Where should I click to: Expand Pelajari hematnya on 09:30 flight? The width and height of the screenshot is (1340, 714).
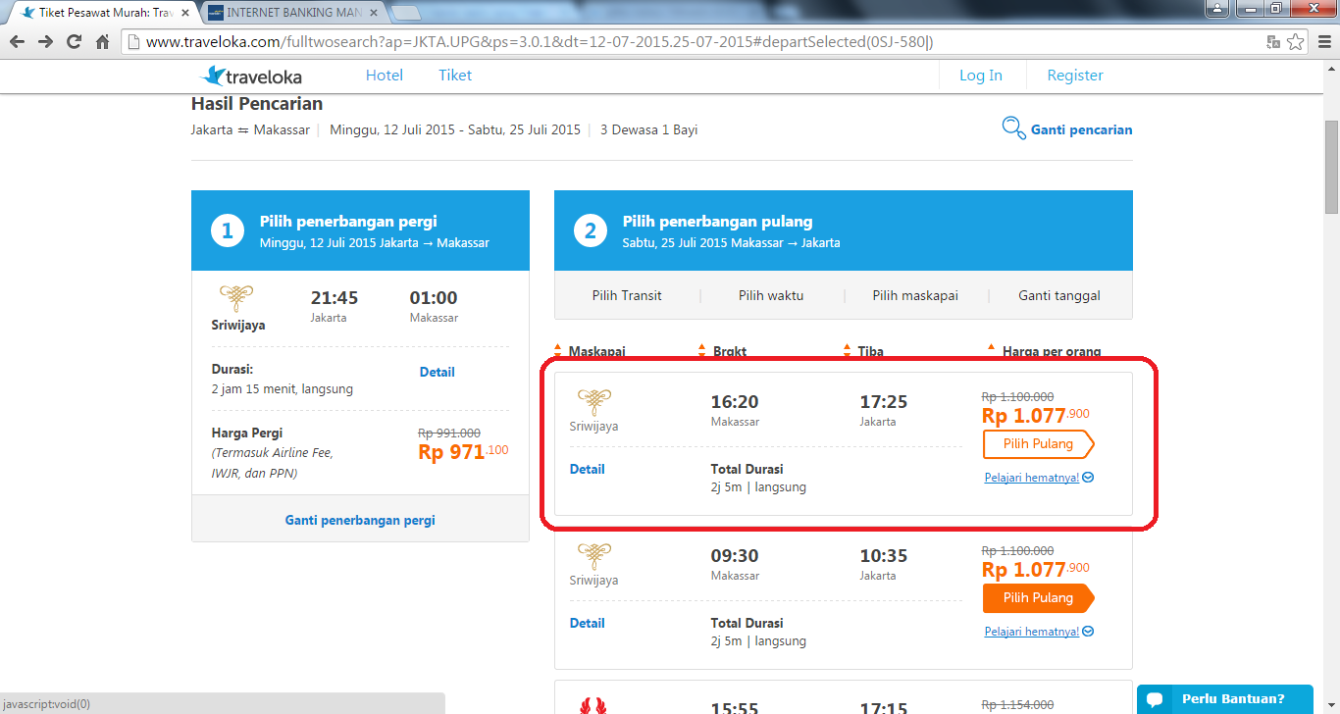click(x=1039, y=632)
